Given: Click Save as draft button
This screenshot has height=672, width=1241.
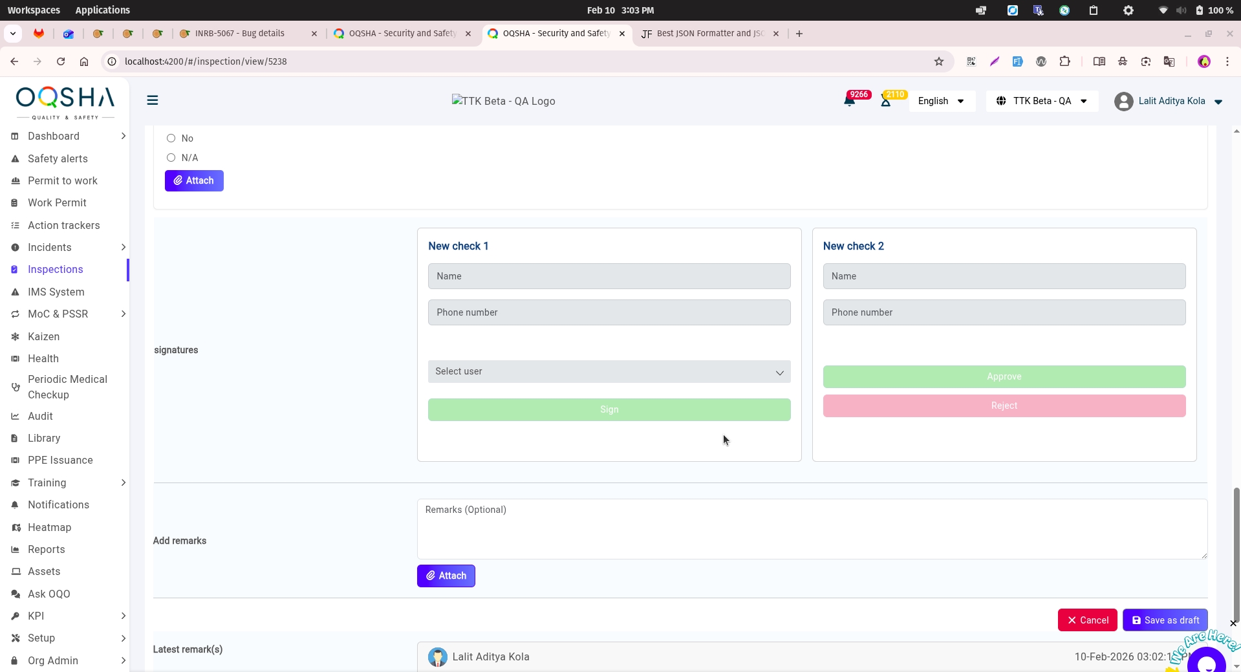Looking at the screenshot, I should (x=1165, y=620).
